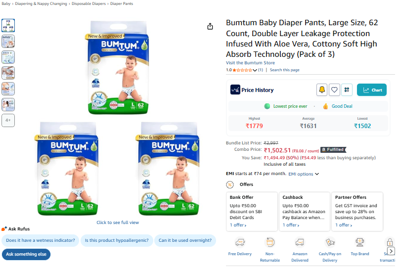Click the Non-Returnable policy icon
400x270 pixels.
(x=270, y=243)
